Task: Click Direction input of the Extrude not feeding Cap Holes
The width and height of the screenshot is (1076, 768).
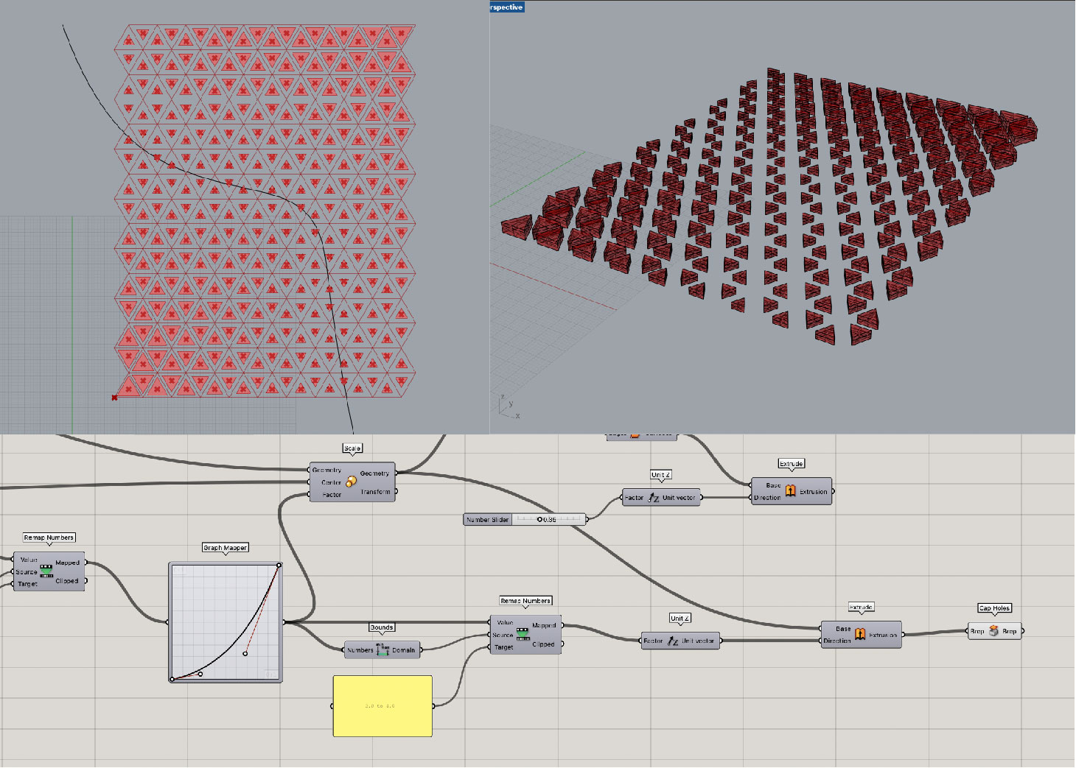Action: (x=767, y=498)
